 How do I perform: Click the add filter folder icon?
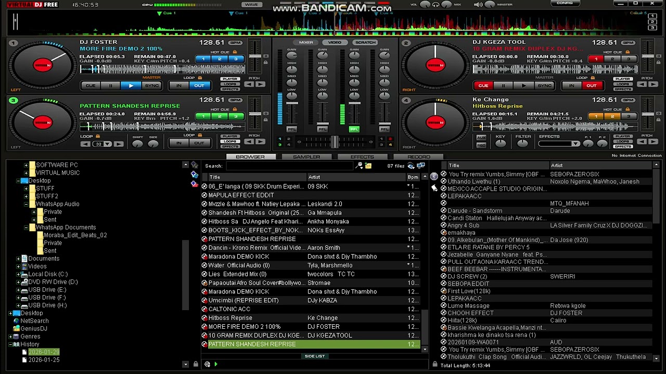(194, 184)
